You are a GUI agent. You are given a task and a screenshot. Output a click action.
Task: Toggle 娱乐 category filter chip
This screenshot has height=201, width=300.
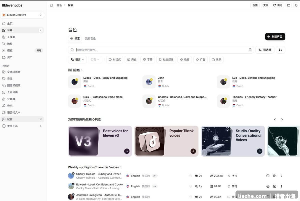coord(216,60)
